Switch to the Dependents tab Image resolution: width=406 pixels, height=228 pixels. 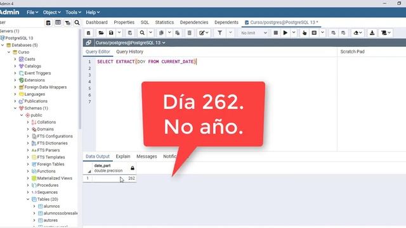(226, 22)
